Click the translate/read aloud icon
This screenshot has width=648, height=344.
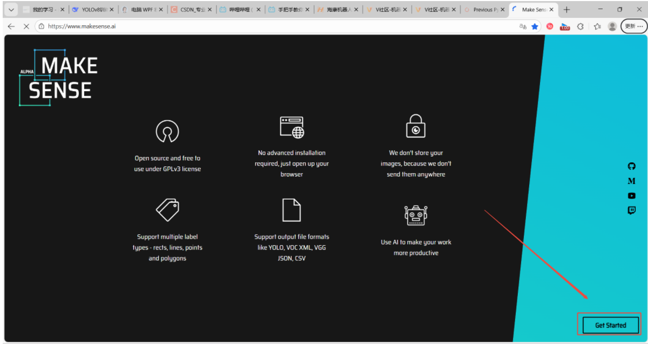[x=523, y=26]
